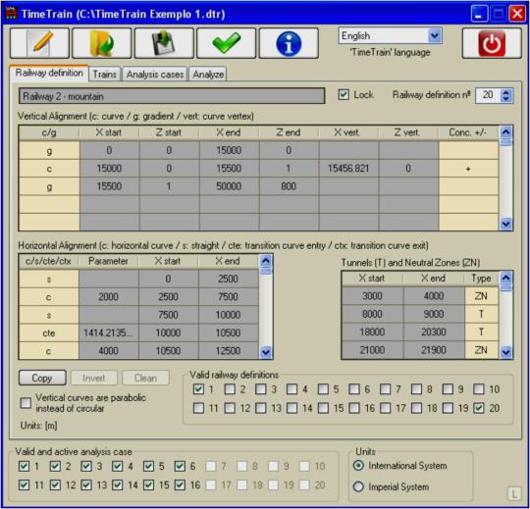Click the green checkmark validate button

coord(226,43)
